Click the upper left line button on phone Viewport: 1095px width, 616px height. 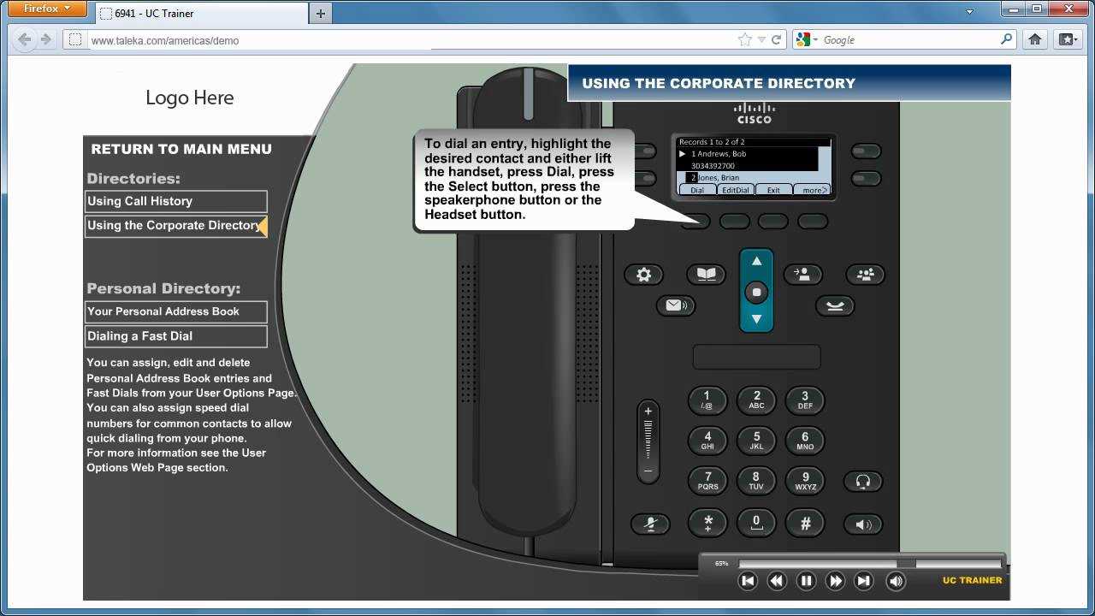[644, 152]
